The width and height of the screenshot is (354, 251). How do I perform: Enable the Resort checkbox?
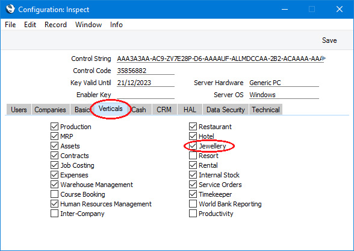tap(193, 156)
